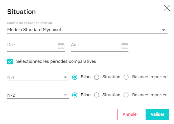The width and height of the screenshot is (174, 124).
Task: Select Bilan radio for N-2
Action: (75, 95)
